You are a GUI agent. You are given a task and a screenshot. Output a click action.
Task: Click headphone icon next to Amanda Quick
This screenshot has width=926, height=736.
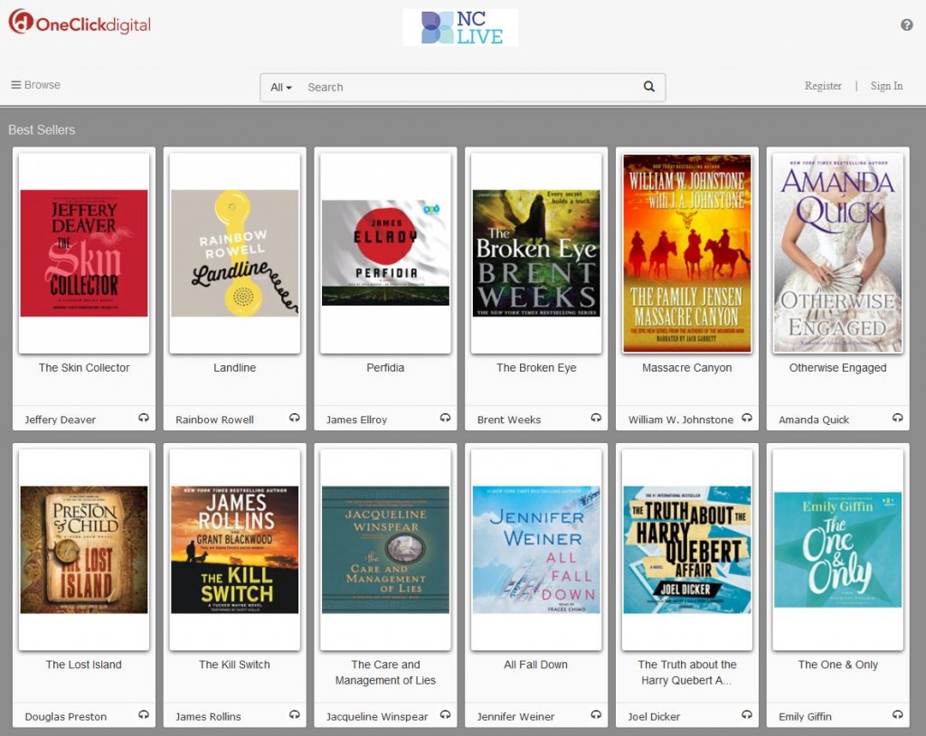point(897,418)
